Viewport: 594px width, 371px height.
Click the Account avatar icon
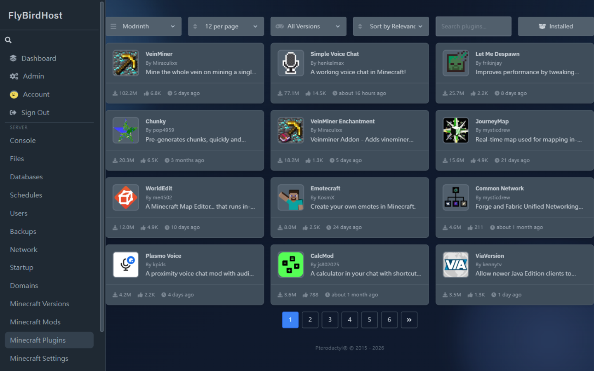click(x=14, y=94)
